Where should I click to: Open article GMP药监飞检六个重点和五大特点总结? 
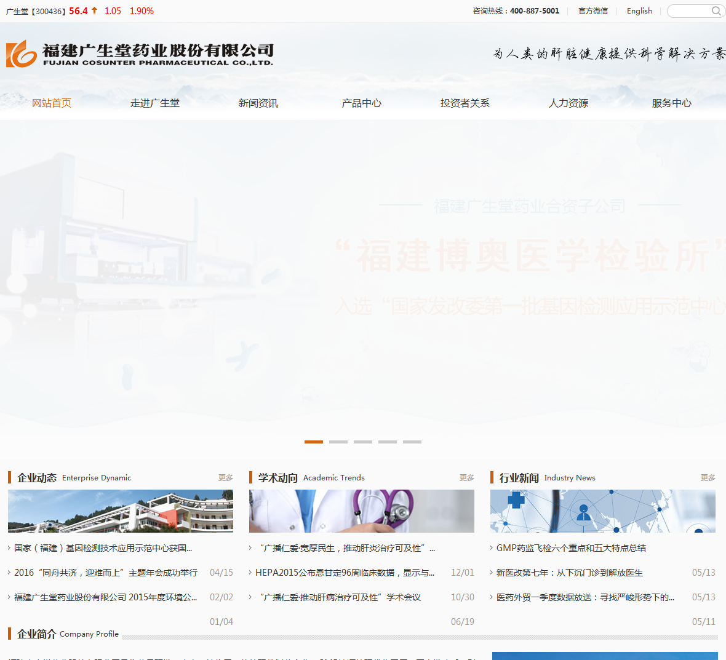(x=571, y=548)
